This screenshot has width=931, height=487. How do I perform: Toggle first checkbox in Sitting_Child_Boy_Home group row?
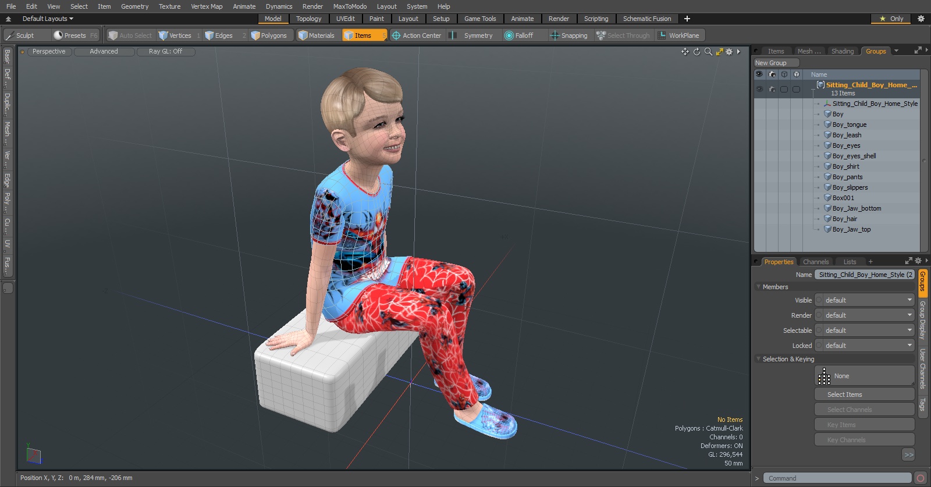[784, 89]
